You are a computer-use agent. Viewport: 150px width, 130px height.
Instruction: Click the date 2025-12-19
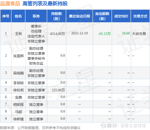click(x=79, y=33)
